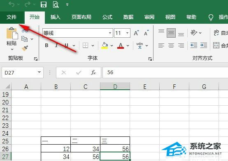
Task: Open the 文件 menu tab
Action: pos(12,17)
